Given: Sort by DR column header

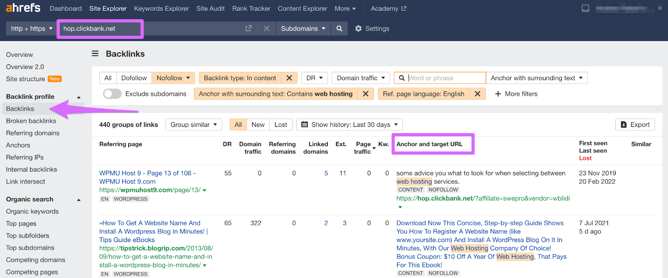Looking at the screenshot, I should tap(227, 144).
